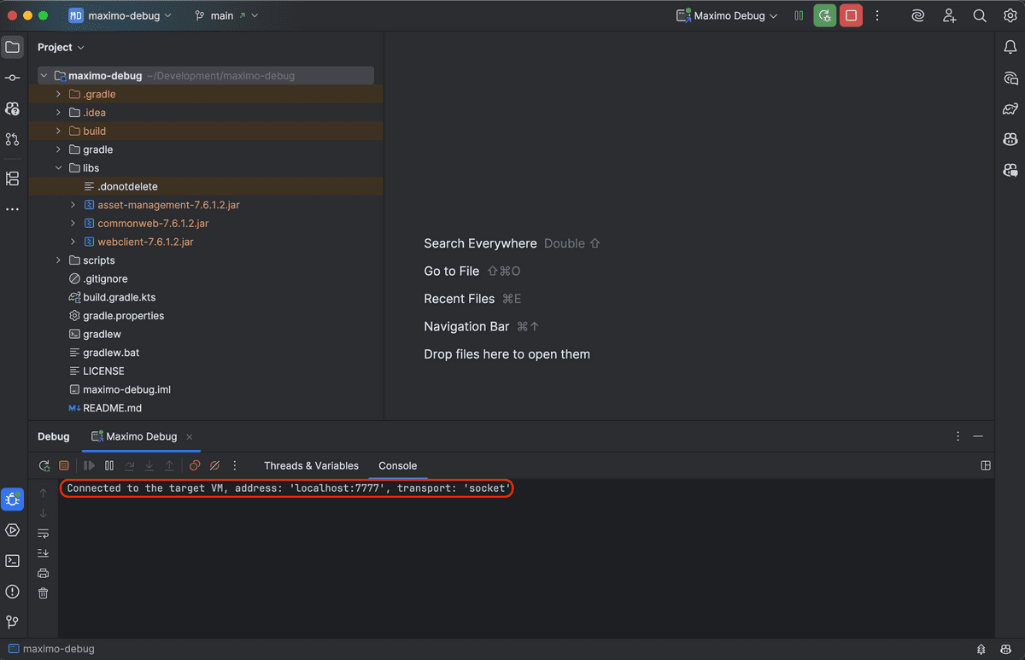Open the View Breakpoints dialog icon
1025x660 pixels.
tap(195, 465)
